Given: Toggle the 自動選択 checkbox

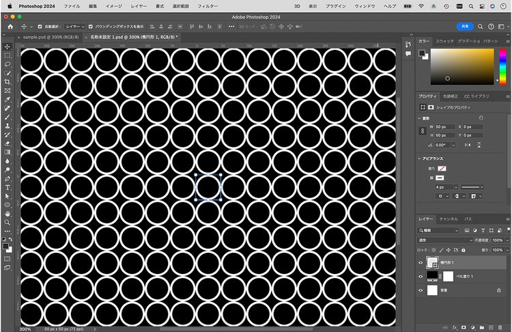Looking at the screenshot, I should point(40,27).
